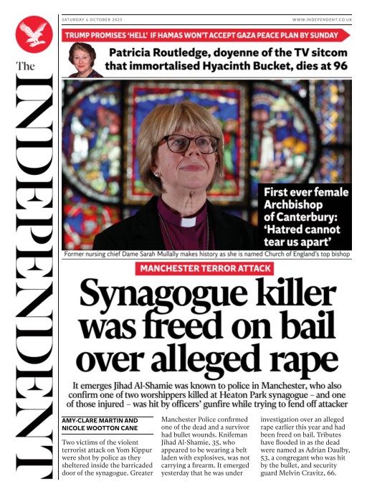Click the Archbishop's glasses in the photo
The height and width of the screenshot is (489, 367).
pyautogui.click(x=189, y=144)
